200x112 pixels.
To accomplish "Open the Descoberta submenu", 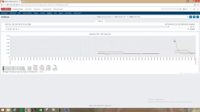I will point(68,13).
